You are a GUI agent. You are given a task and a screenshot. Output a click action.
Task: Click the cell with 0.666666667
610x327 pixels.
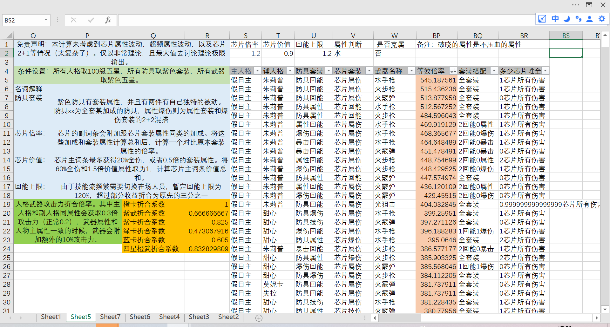tap(207, 213)
